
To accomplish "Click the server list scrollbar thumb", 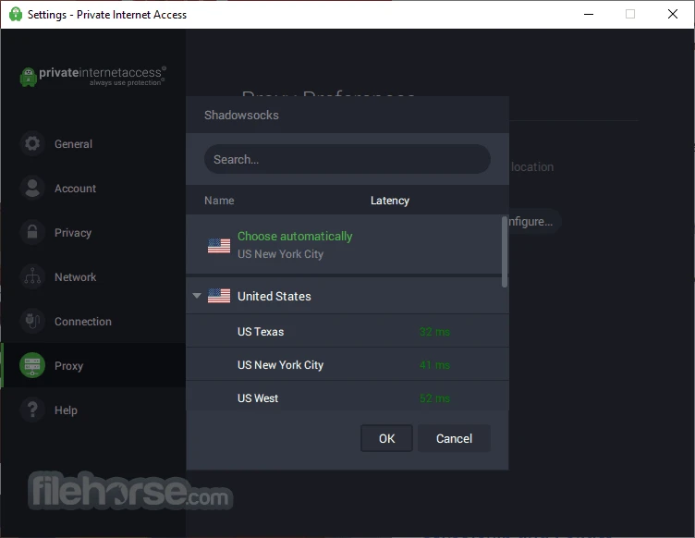I will click(x=505, y=251).
